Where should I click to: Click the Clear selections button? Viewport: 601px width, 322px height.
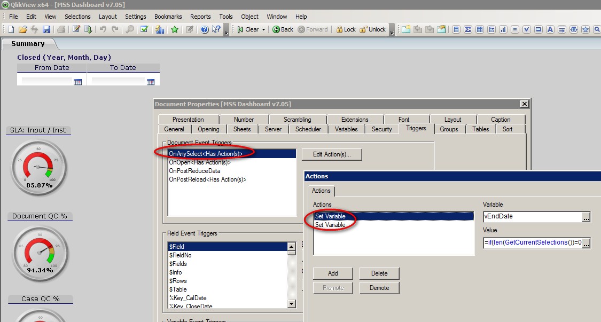pos(248,29)
